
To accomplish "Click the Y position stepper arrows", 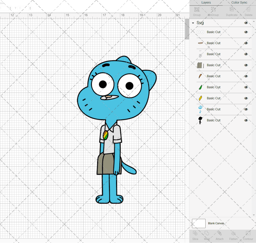I will tap(30, 8).
